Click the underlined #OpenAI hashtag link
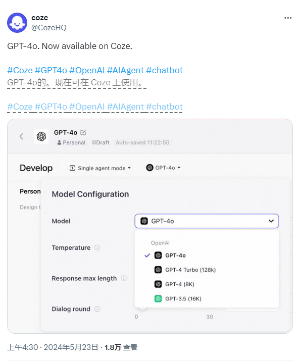300x362 pixels. [x=87, y=70]
